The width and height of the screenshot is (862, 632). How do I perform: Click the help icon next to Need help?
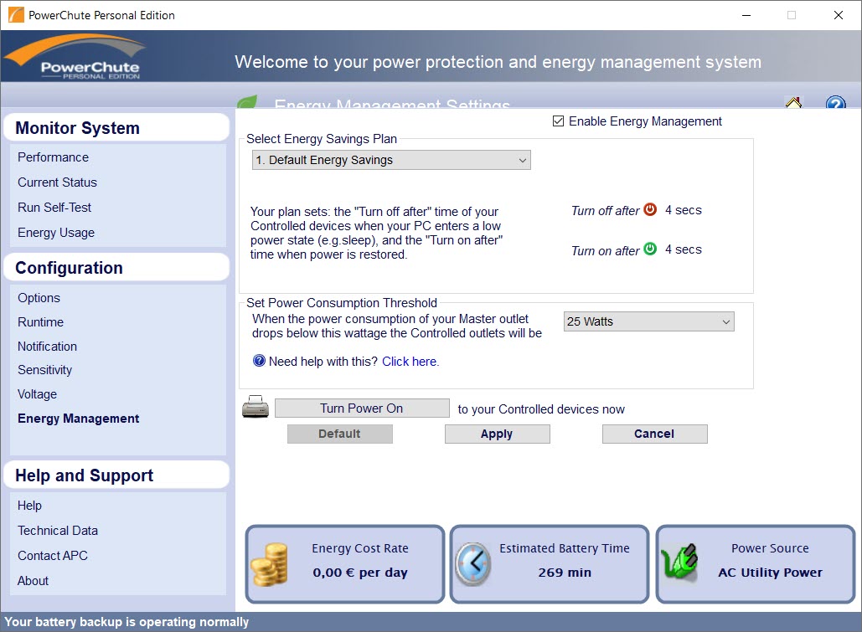(259, 361)
